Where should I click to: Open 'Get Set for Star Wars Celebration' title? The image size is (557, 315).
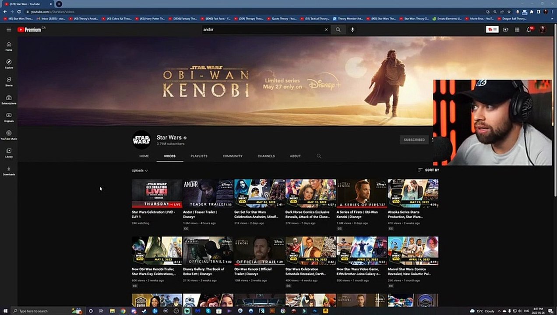click(256, 214)
